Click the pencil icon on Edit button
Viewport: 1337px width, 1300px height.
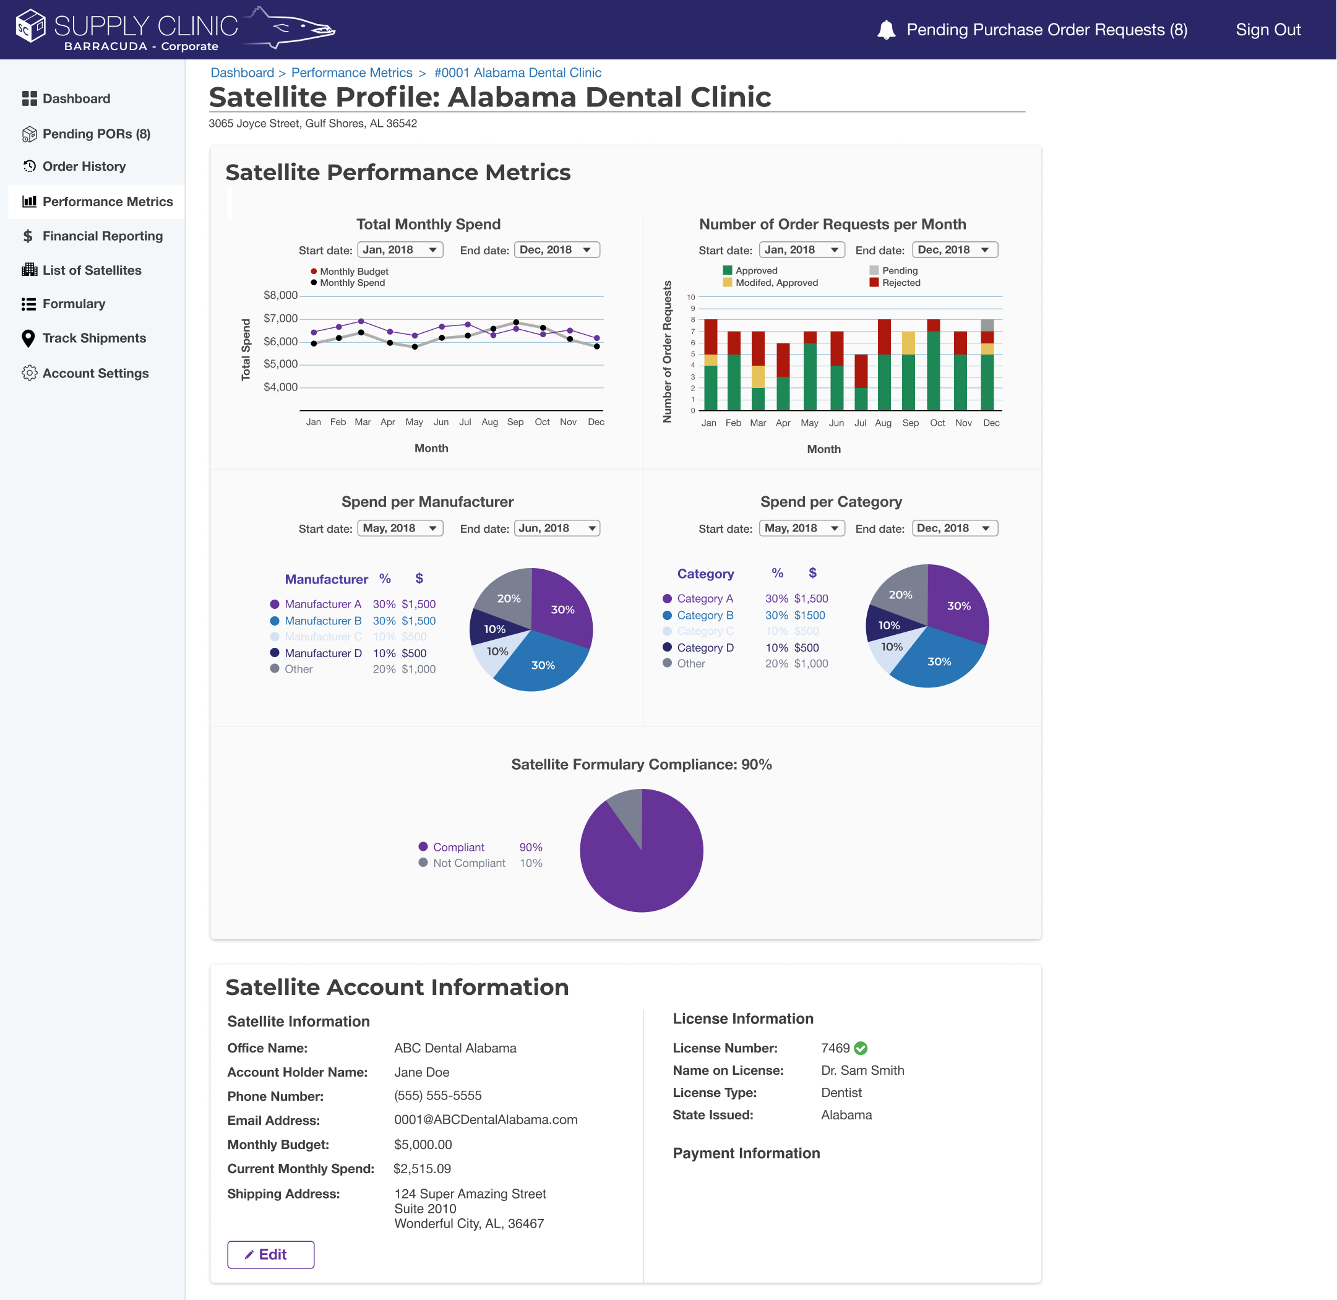click(249, 1254)
